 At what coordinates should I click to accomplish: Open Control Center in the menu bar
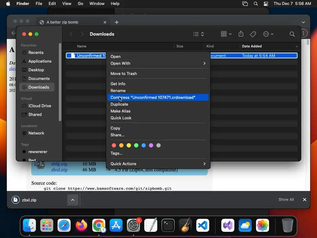266,4
